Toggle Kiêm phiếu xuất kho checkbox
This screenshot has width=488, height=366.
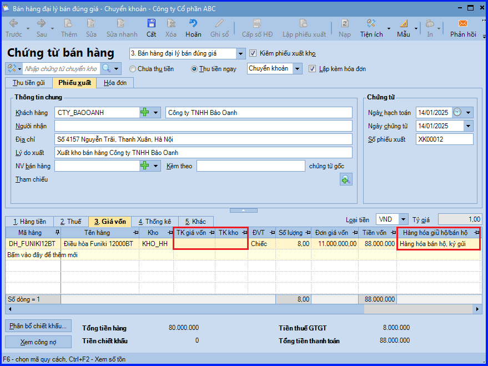point(253,53)
